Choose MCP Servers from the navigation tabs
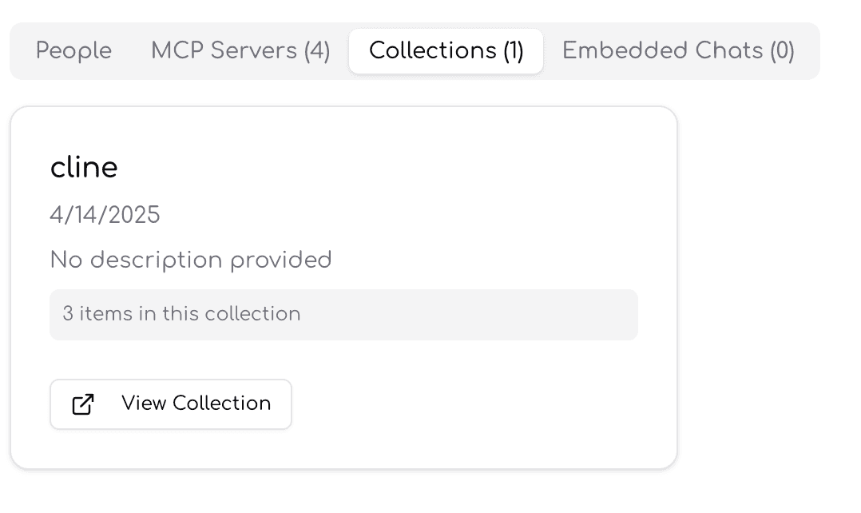The width and height of the screenshot is (861, 513). click(x=240, y=50)
